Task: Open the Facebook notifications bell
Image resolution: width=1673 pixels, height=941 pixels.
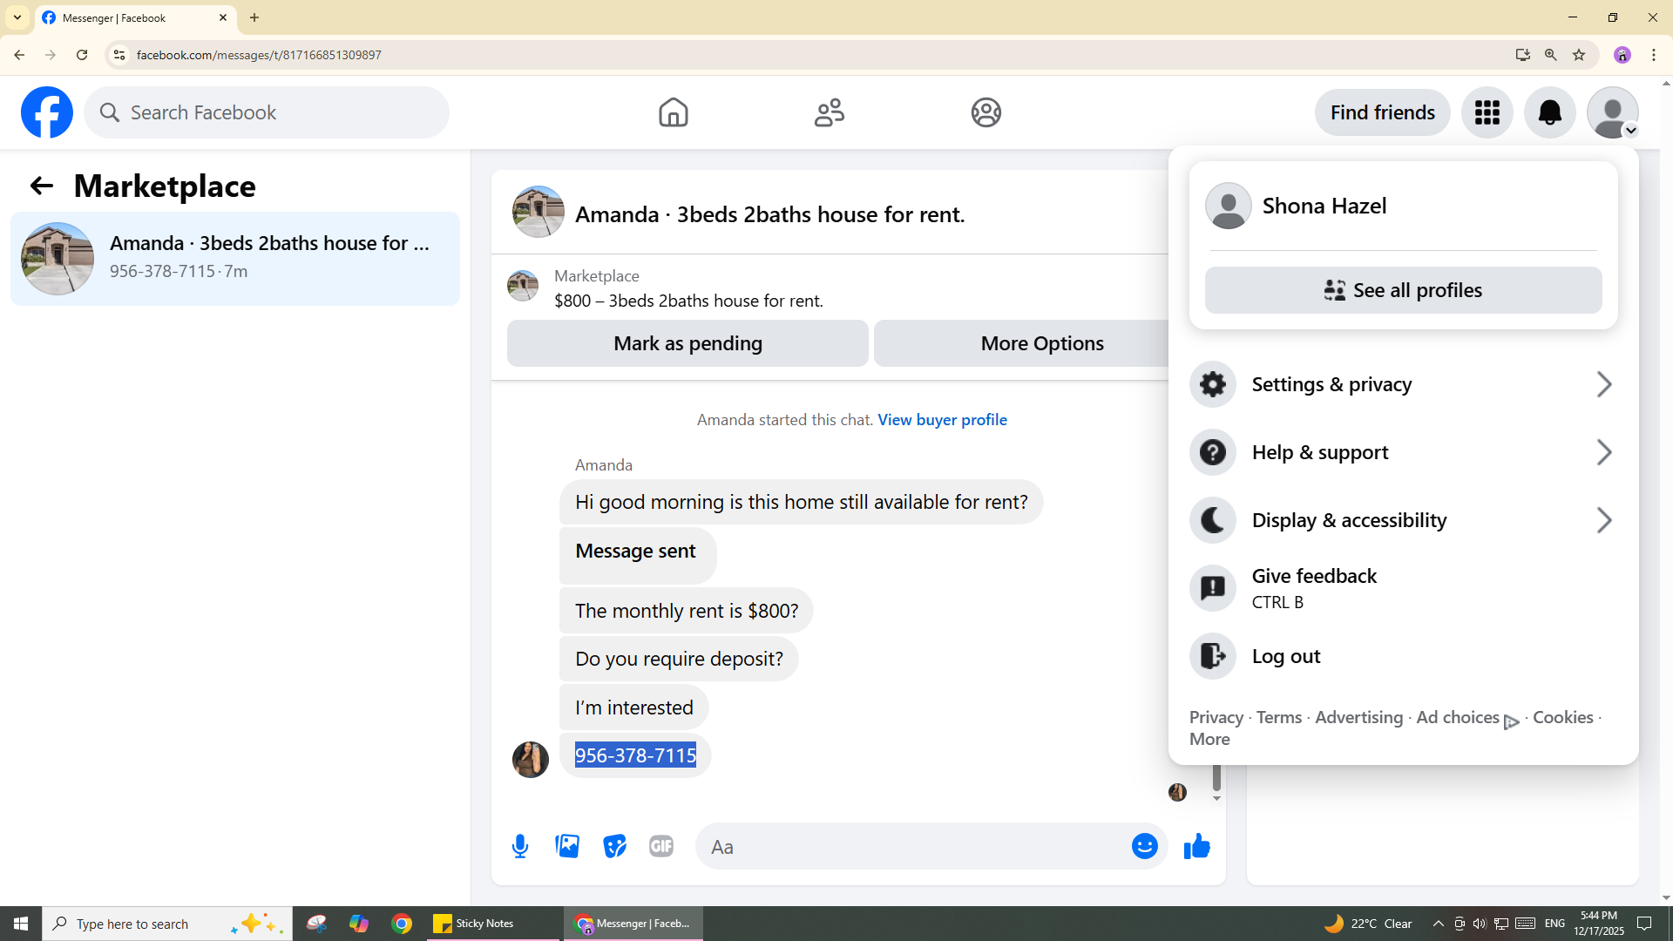Action: tap(1549, 112)
